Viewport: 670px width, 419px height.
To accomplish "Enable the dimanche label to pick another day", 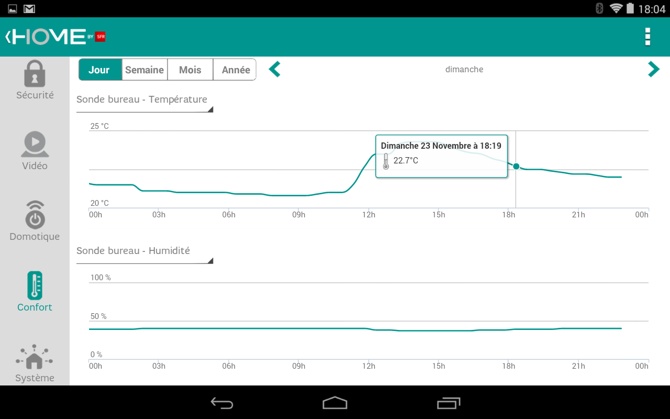I will (x=464, y=69).
